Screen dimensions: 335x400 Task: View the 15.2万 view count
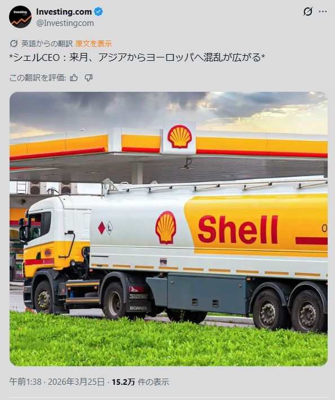(x=123, y=382)
